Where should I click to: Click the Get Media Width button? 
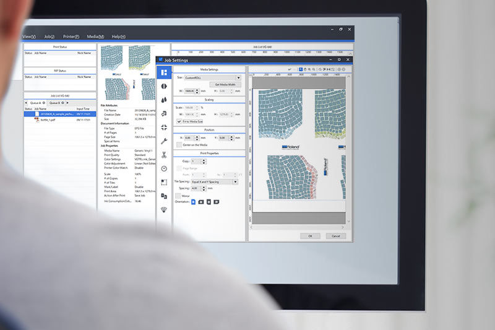pos(225,85)
